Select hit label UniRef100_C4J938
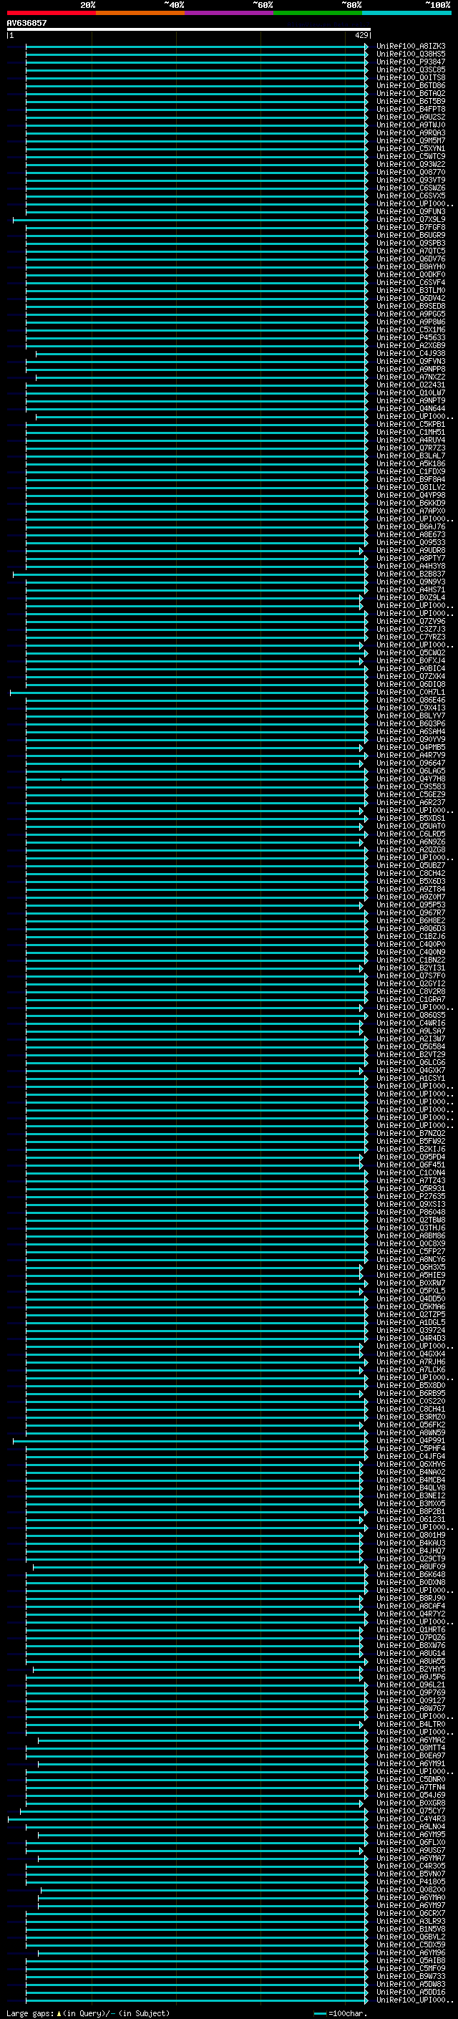 click(411, 354)
